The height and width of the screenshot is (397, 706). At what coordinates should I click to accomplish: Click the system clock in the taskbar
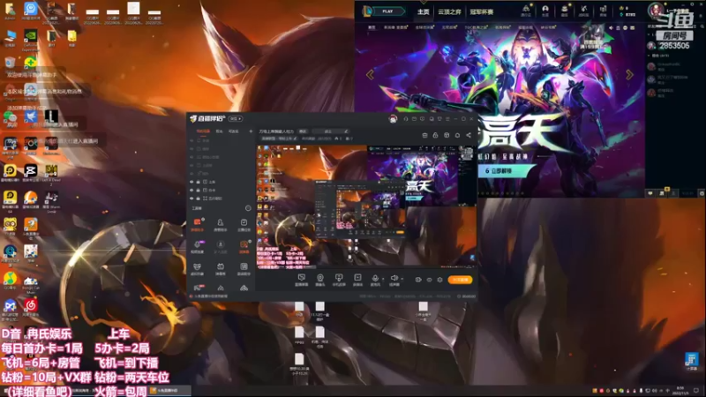(680, 390)
